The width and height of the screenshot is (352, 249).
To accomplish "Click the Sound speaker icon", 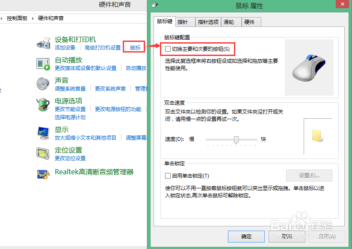I will coord(43,84).
